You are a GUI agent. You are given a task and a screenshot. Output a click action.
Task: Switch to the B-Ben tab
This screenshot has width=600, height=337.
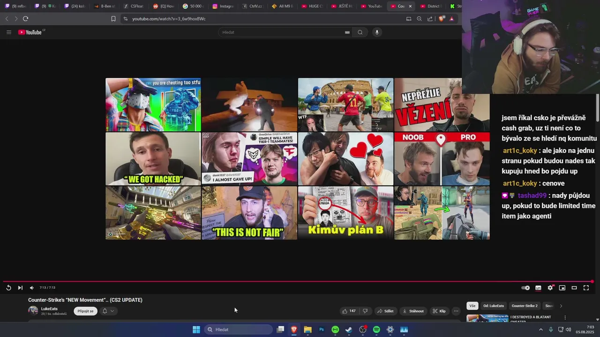(104, 6)
